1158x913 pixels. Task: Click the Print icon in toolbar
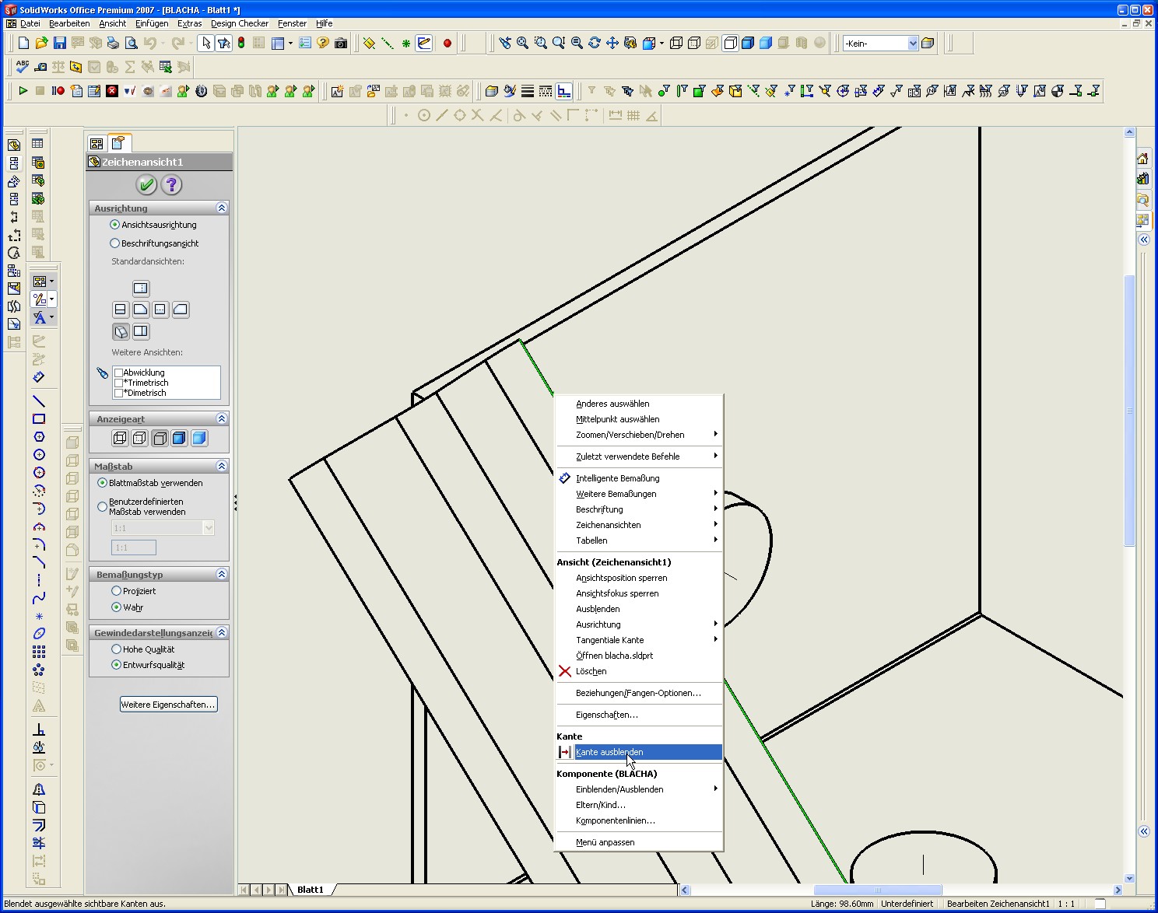tap(114, 44)
